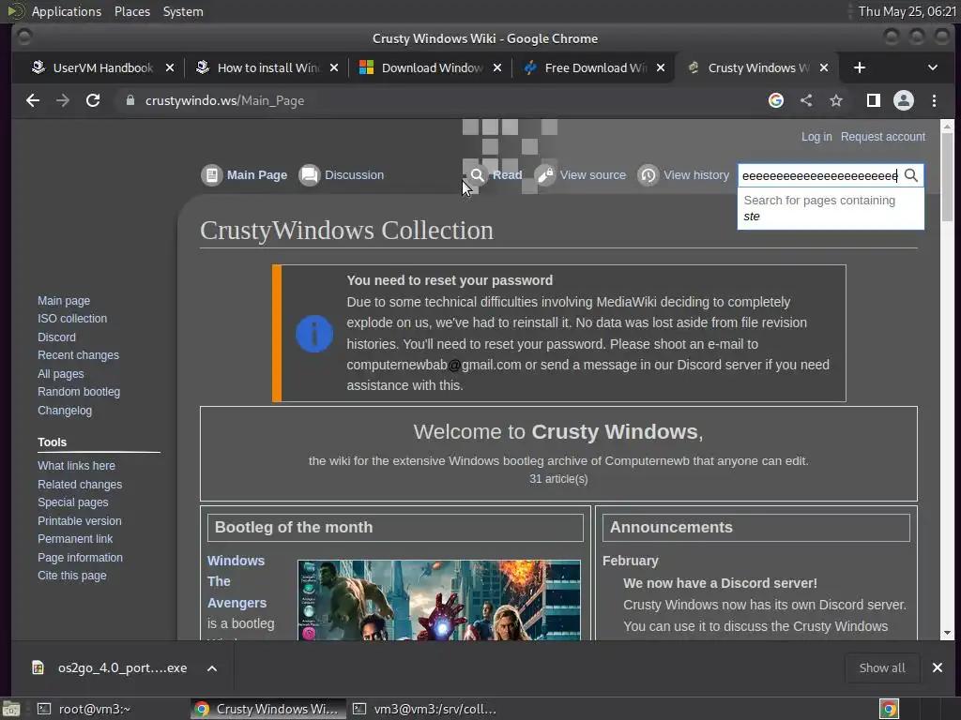Close the UserVM Handbook tab
Screen dimensions: 961x720
pos(170,67)
